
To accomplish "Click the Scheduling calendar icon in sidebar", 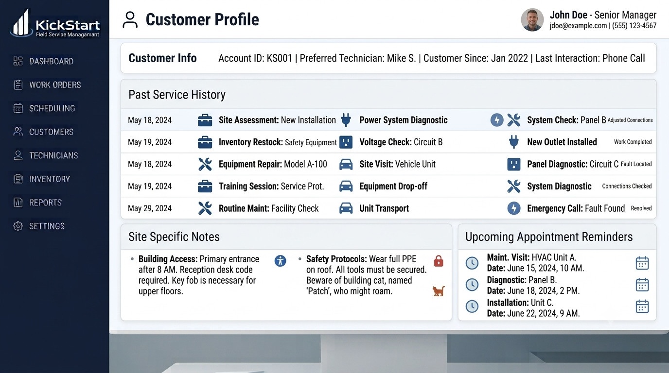I will (18, 108).
